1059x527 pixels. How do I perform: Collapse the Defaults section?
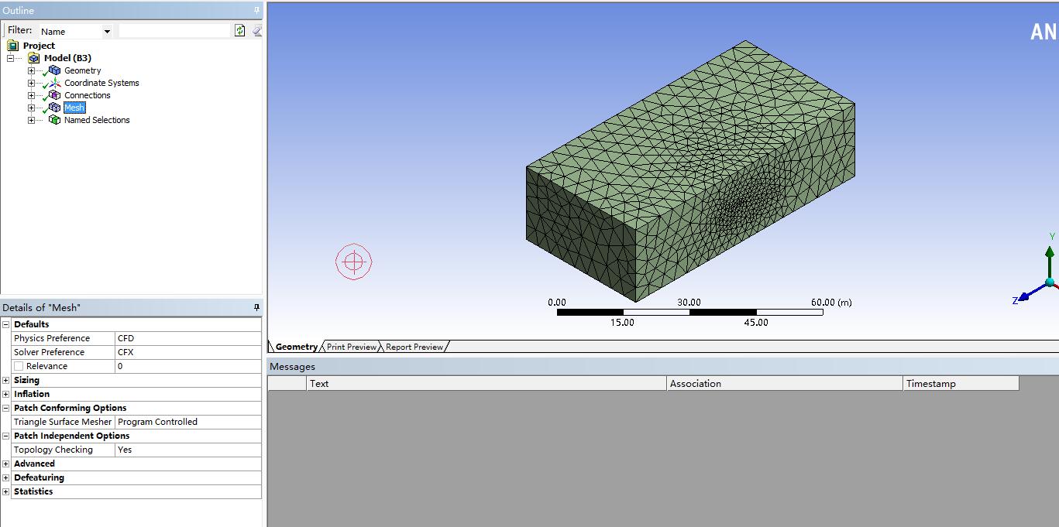click(6, 324)
